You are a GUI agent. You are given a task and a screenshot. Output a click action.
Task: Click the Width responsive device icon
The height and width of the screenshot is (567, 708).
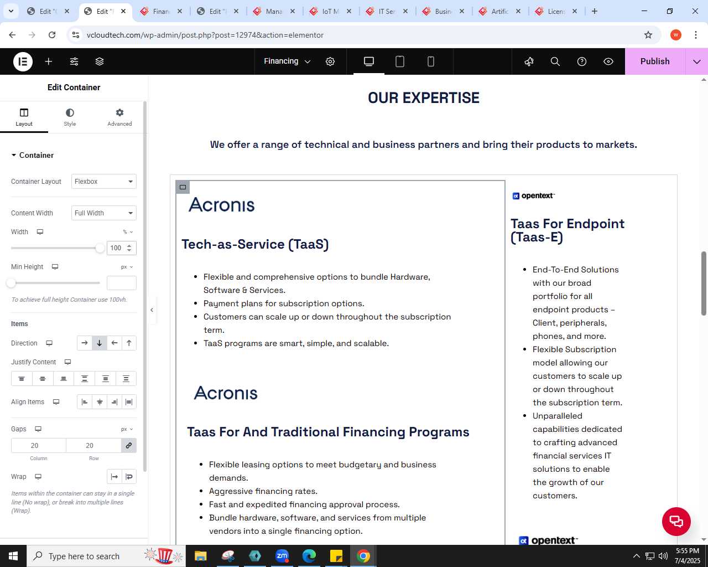tap(40, 232)
